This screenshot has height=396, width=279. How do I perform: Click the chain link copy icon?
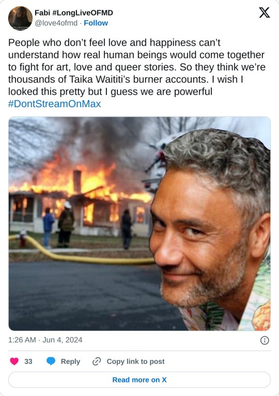97,361
